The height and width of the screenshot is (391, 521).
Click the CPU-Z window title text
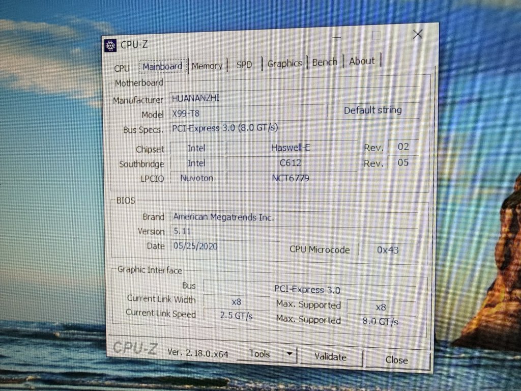point(134,45)
